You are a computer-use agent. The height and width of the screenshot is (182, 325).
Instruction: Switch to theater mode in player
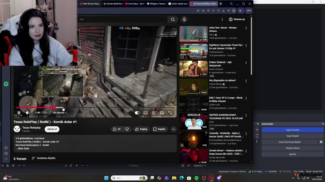(x=162, y=113)
